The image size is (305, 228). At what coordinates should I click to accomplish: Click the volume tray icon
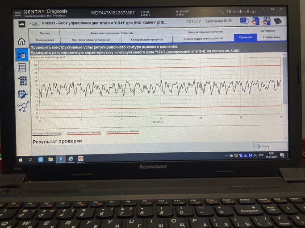[255, 155]
